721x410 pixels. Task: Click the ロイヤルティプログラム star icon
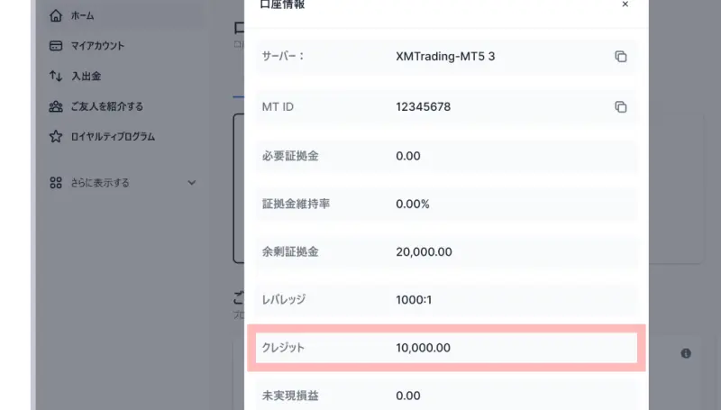56,137
